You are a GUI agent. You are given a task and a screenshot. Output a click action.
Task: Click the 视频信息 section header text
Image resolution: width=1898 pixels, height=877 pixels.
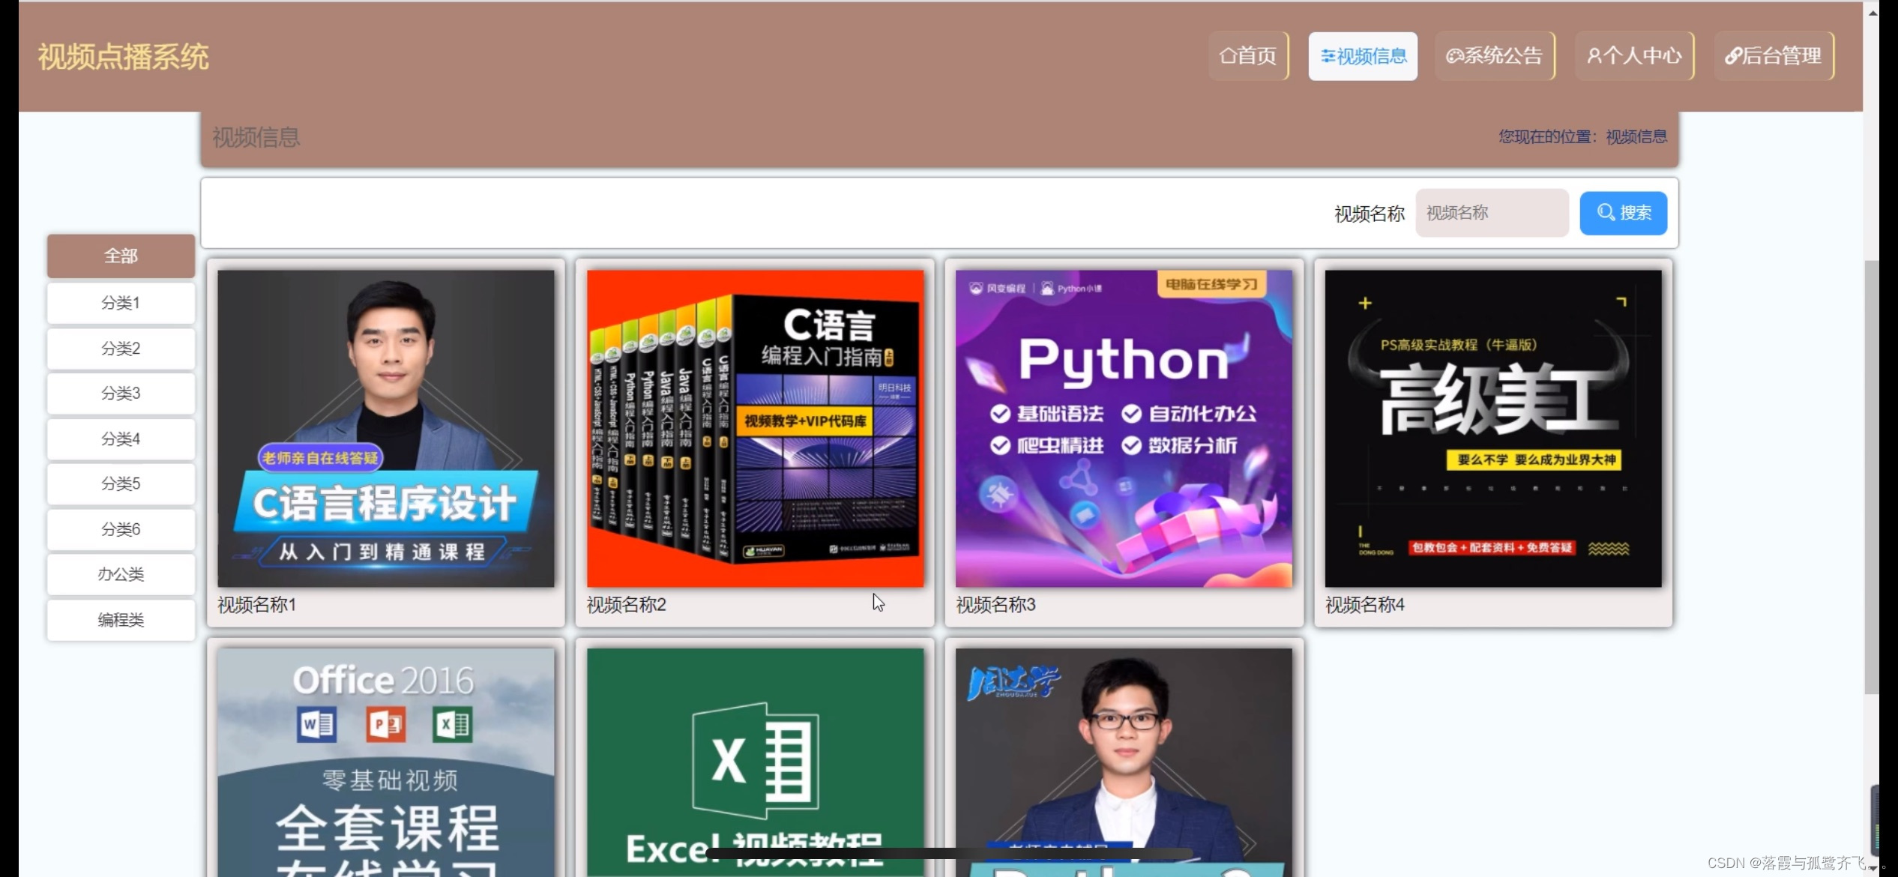coord(256,137)
